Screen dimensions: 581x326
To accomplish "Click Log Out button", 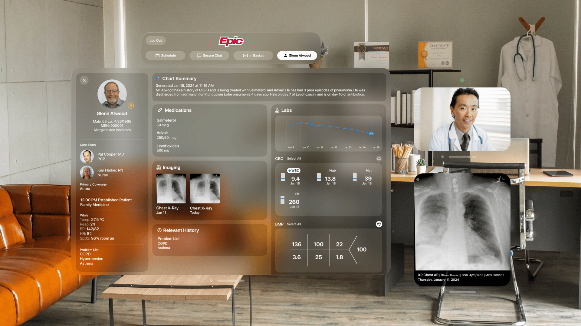I will point(156,40).
